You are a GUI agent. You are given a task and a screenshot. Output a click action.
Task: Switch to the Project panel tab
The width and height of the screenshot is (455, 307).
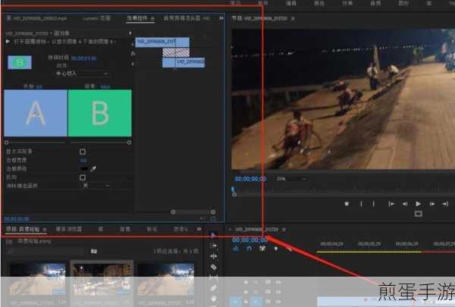(x=23, y=229)
